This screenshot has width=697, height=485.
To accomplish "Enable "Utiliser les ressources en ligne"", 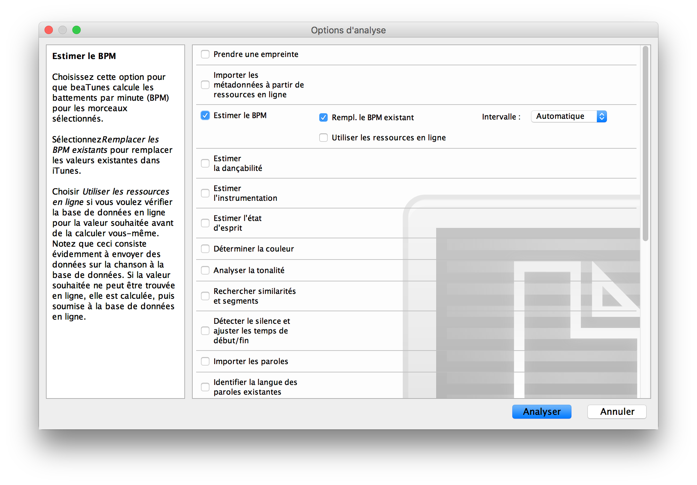I will click(323, 138).
